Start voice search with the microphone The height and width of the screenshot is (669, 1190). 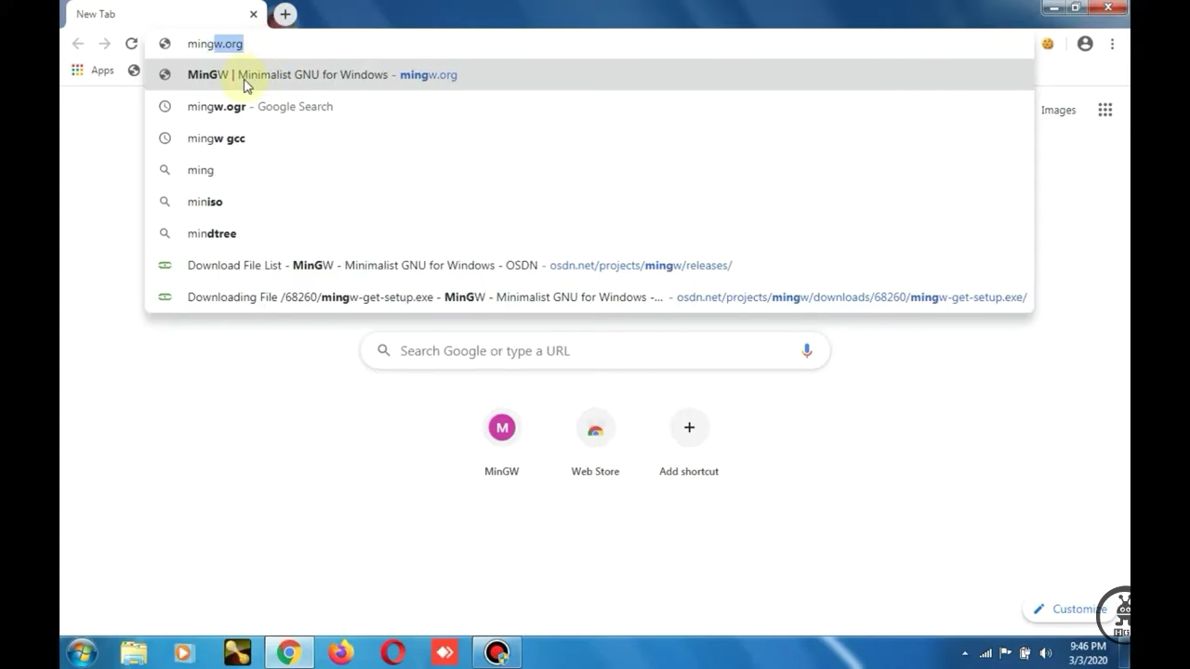coord(807,350)
